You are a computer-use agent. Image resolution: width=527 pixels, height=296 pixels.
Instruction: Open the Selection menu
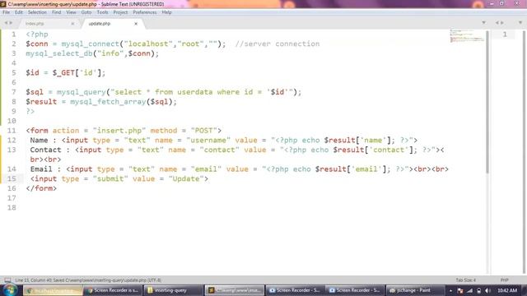pyautogui.click(x=37, y=12)
